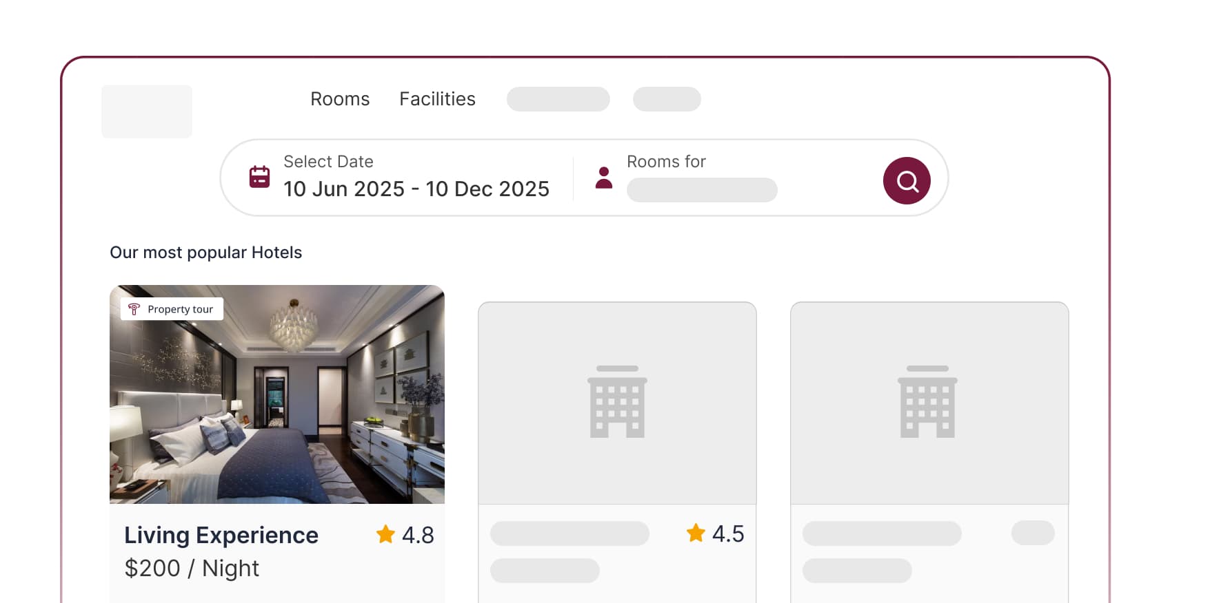The image size is (1210, 603).
Task: Click the calendar icon in the search bar
Action: [258, 177]
